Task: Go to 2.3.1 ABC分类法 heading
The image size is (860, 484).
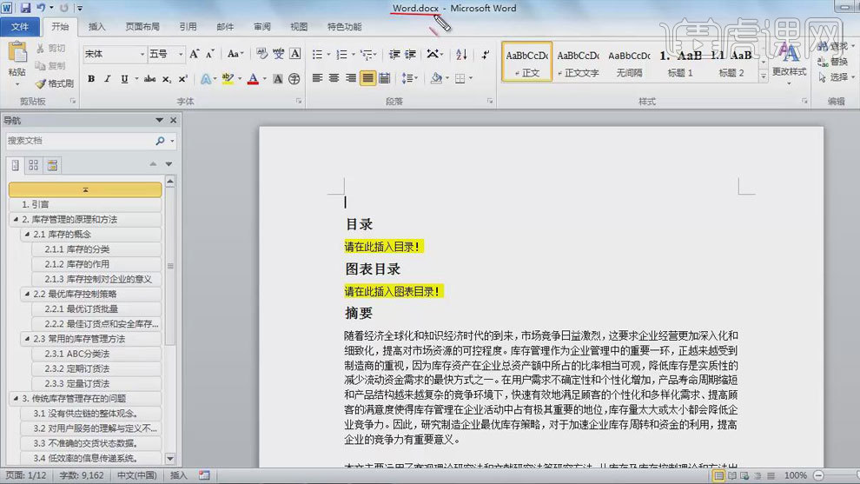Action: (x=96, y=354)
